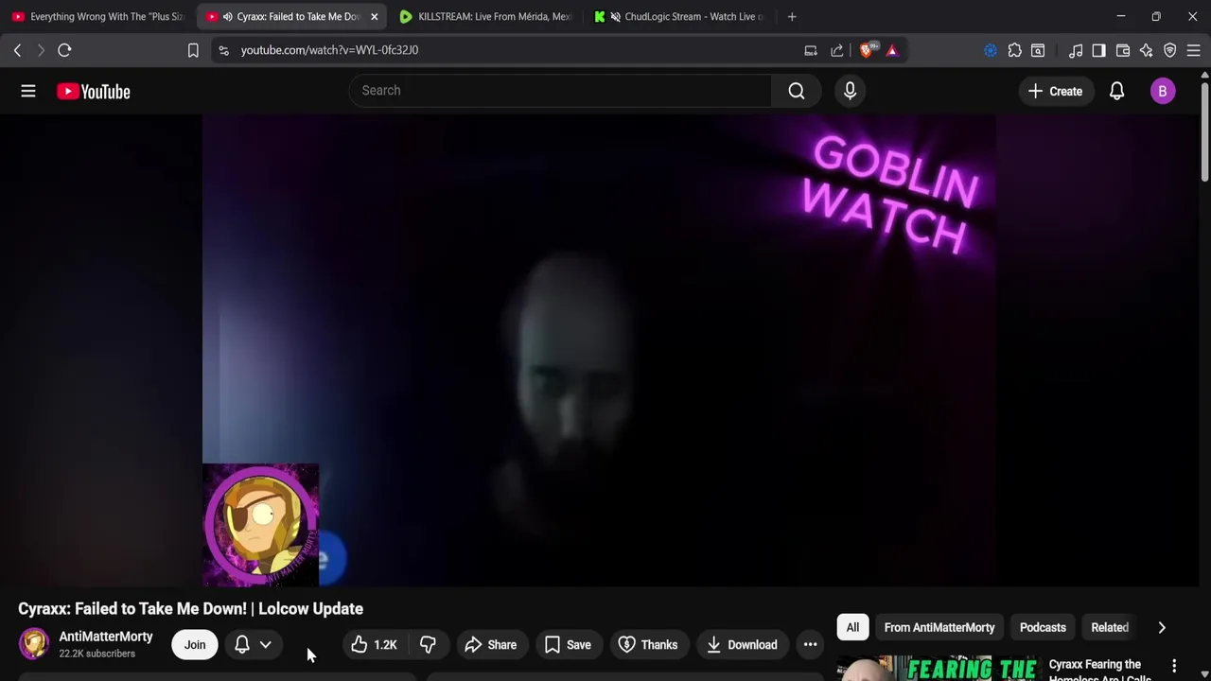
Task: Focus the YouTube Search input field
Action: coord(562,91)
